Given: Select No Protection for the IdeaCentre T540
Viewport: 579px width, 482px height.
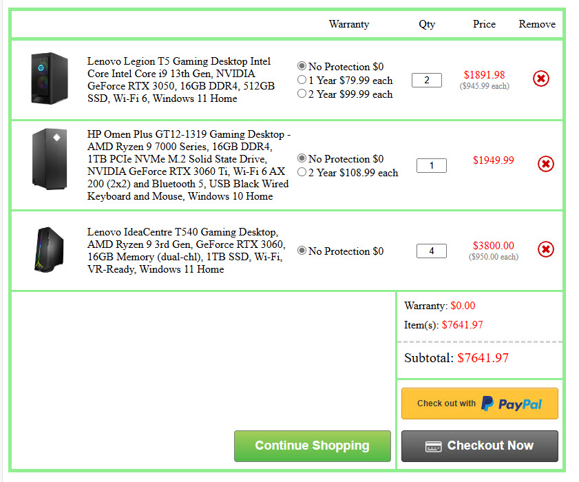Looking at the screenshot, I should [302, 251].
